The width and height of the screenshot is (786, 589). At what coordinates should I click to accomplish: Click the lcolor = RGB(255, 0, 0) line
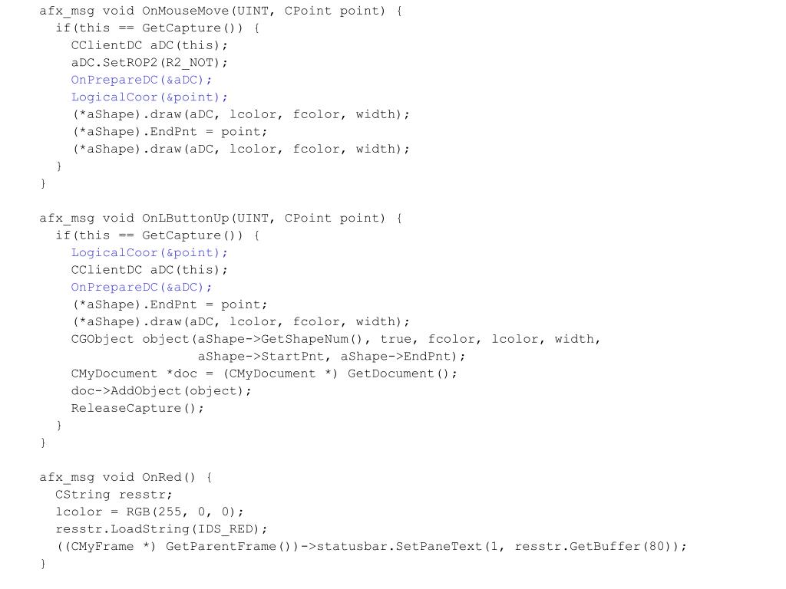(150, 512)
